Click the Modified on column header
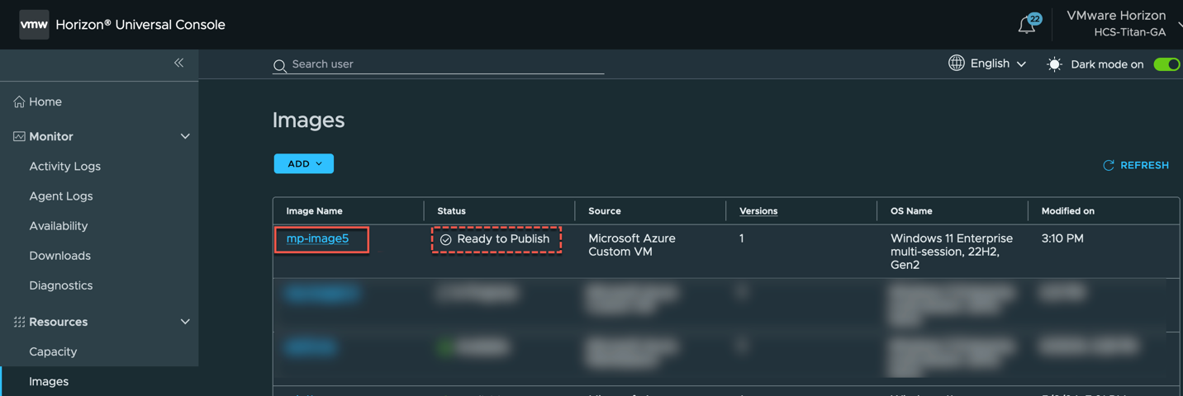This screenshot has height=396, width=1183. click(x=1067, y=211)
